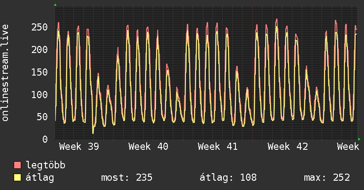This screenshot has width=364, height=190.
Task: Click the Week 42 axis label
Action: coord(288,147)
